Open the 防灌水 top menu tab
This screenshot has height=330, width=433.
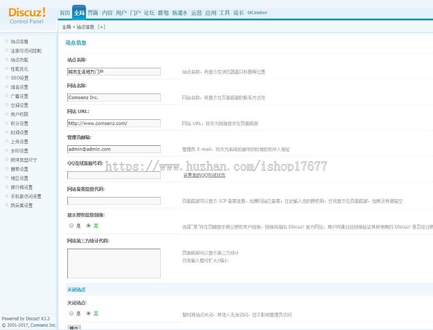click(x=180, y=13)
